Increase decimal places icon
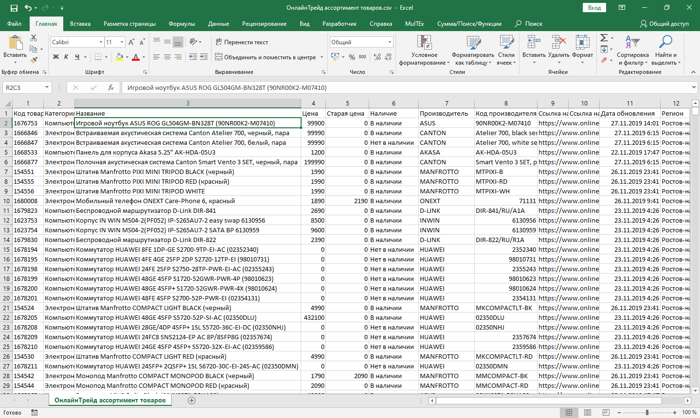Screen dimensions: 700x418 click(377, 57)
